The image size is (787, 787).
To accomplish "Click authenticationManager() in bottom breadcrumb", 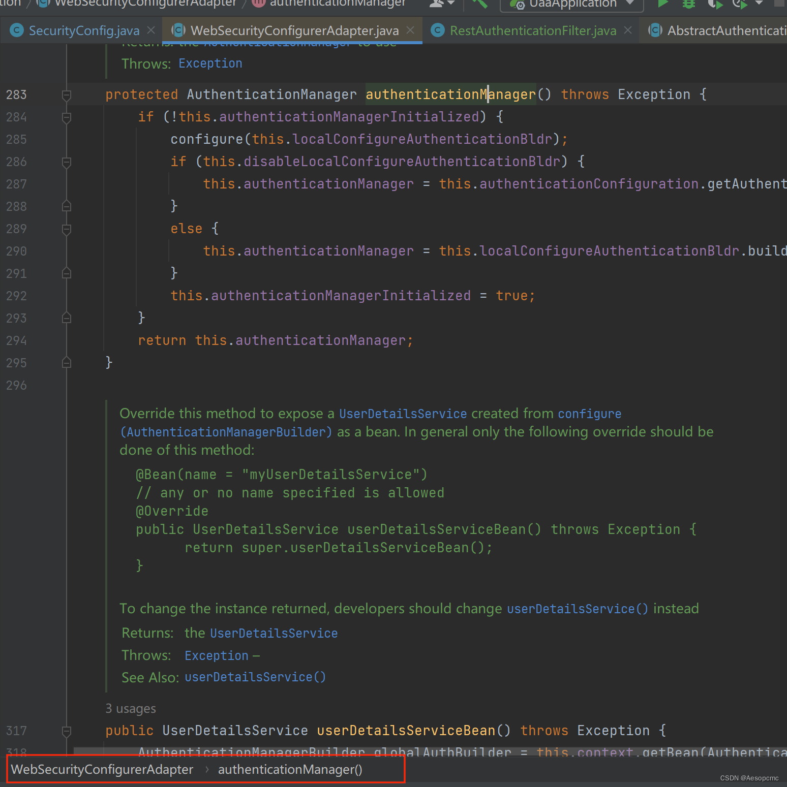I will pos(290,769).
